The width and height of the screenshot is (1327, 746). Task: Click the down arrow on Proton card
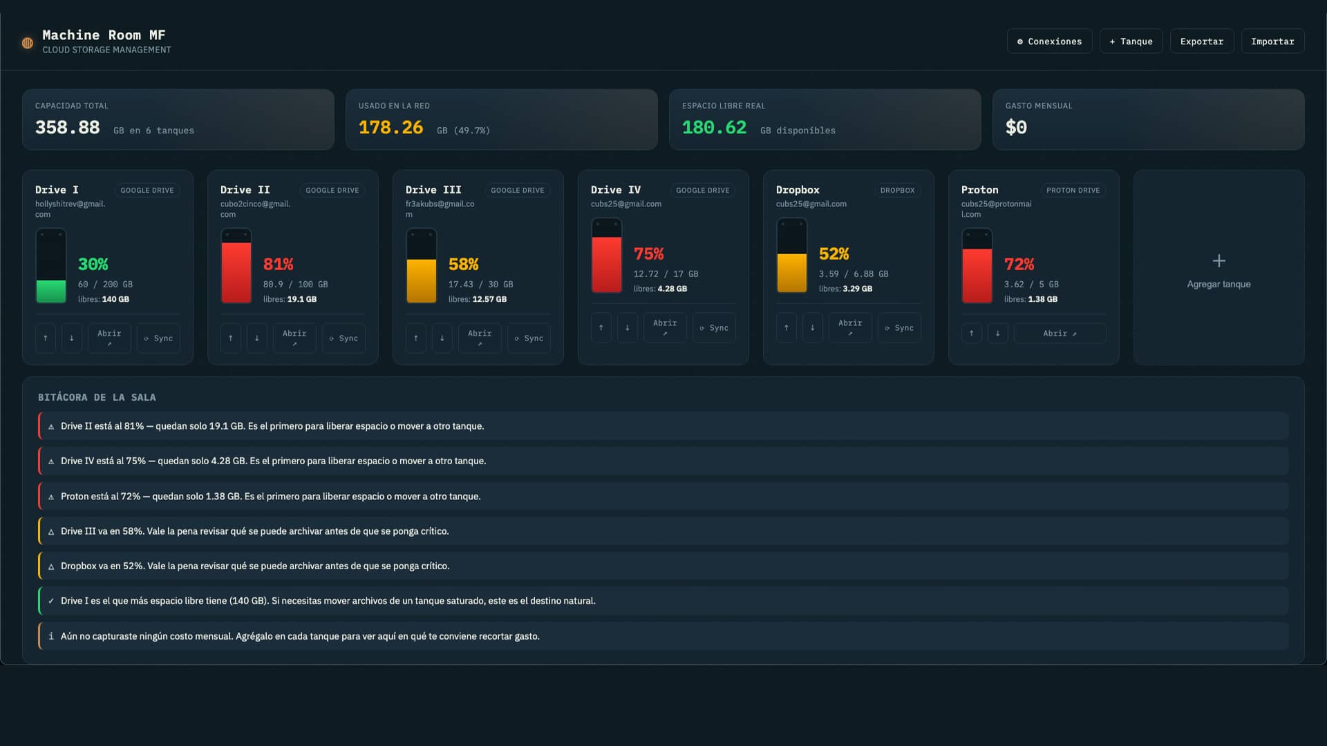pos(998,334)
